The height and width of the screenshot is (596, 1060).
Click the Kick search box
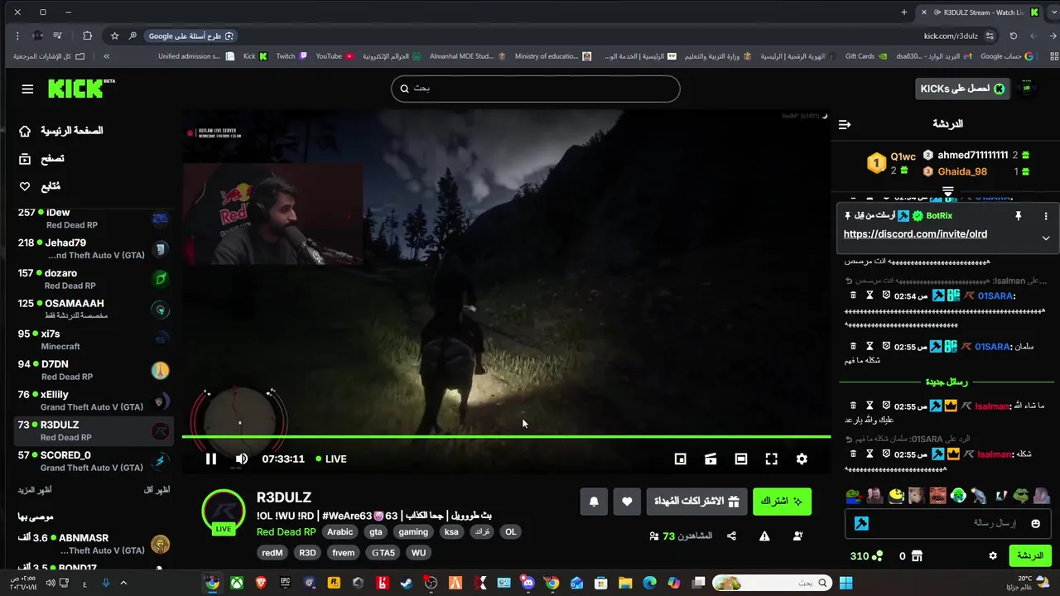pos(536,89)
